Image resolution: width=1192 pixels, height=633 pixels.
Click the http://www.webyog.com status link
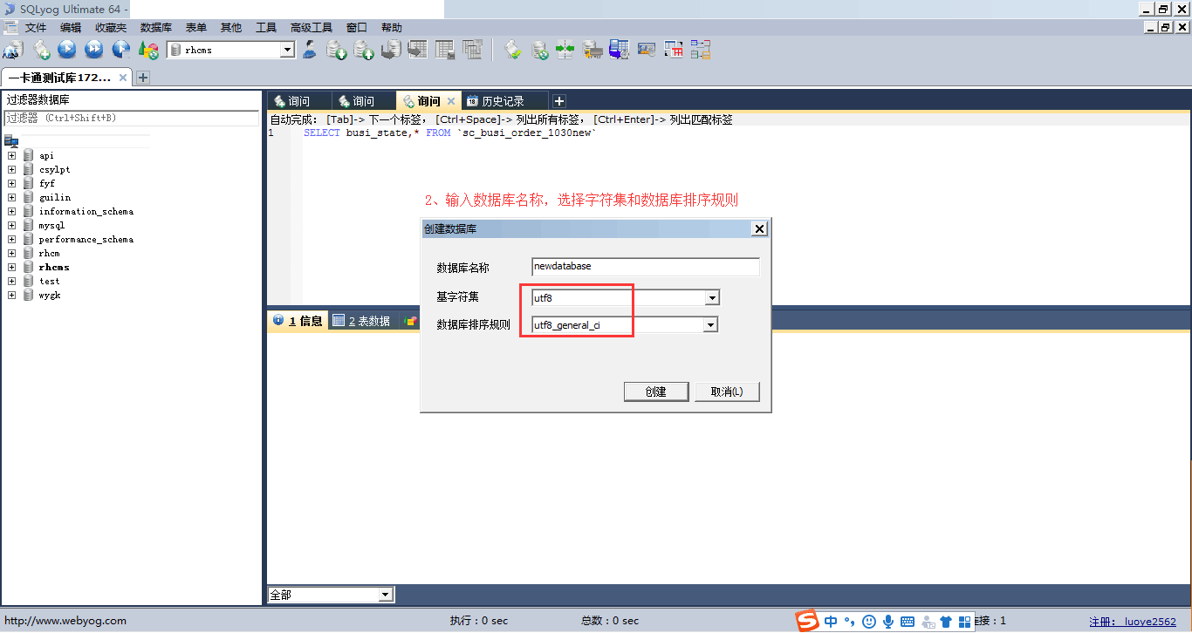65,621
